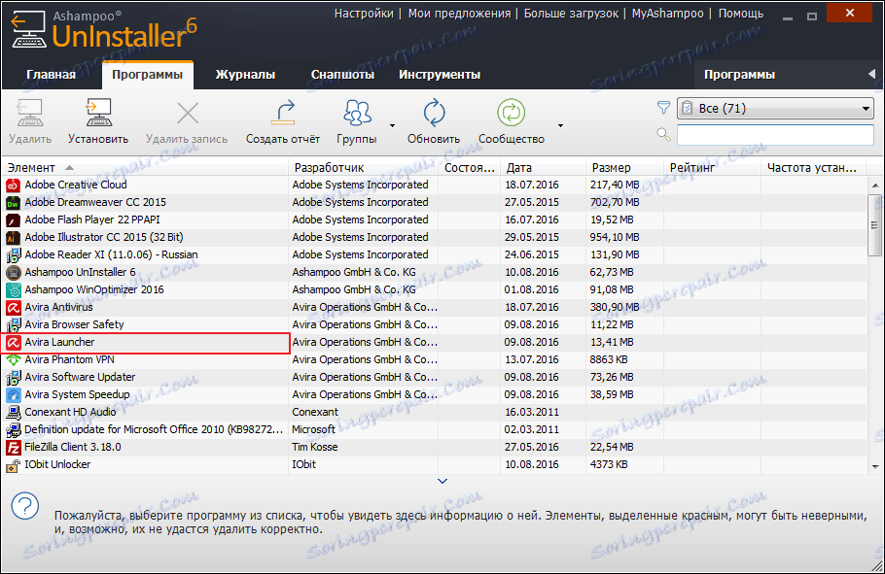
Task: Select the Avira Browser Safety row
Action: [x=434, y=324]
